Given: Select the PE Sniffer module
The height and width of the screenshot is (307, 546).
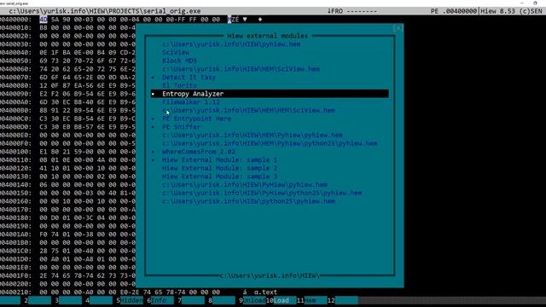Looking at the screenshot, I should point(181,127).
